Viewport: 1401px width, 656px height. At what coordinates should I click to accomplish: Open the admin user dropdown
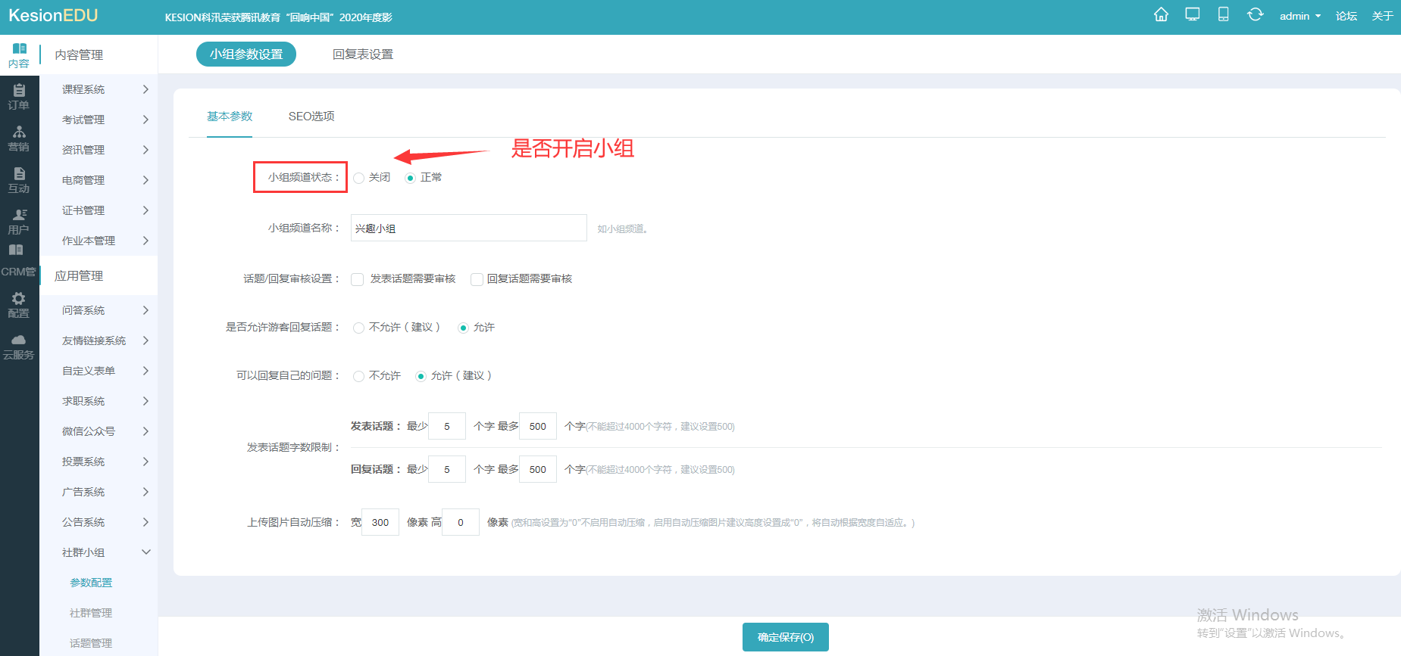point(1299,16)
